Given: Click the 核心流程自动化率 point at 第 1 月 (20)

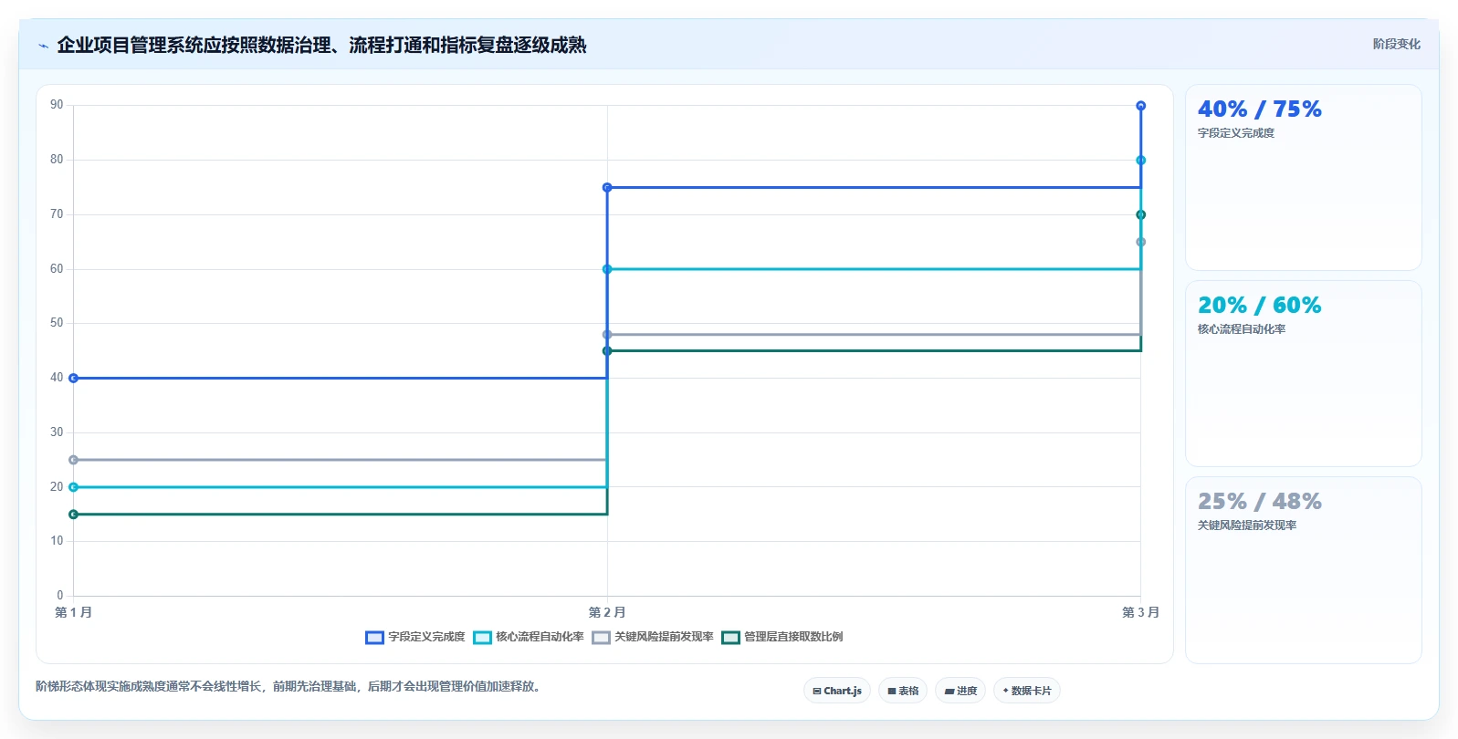Looking at the screenshot, I should coord(74,487).
